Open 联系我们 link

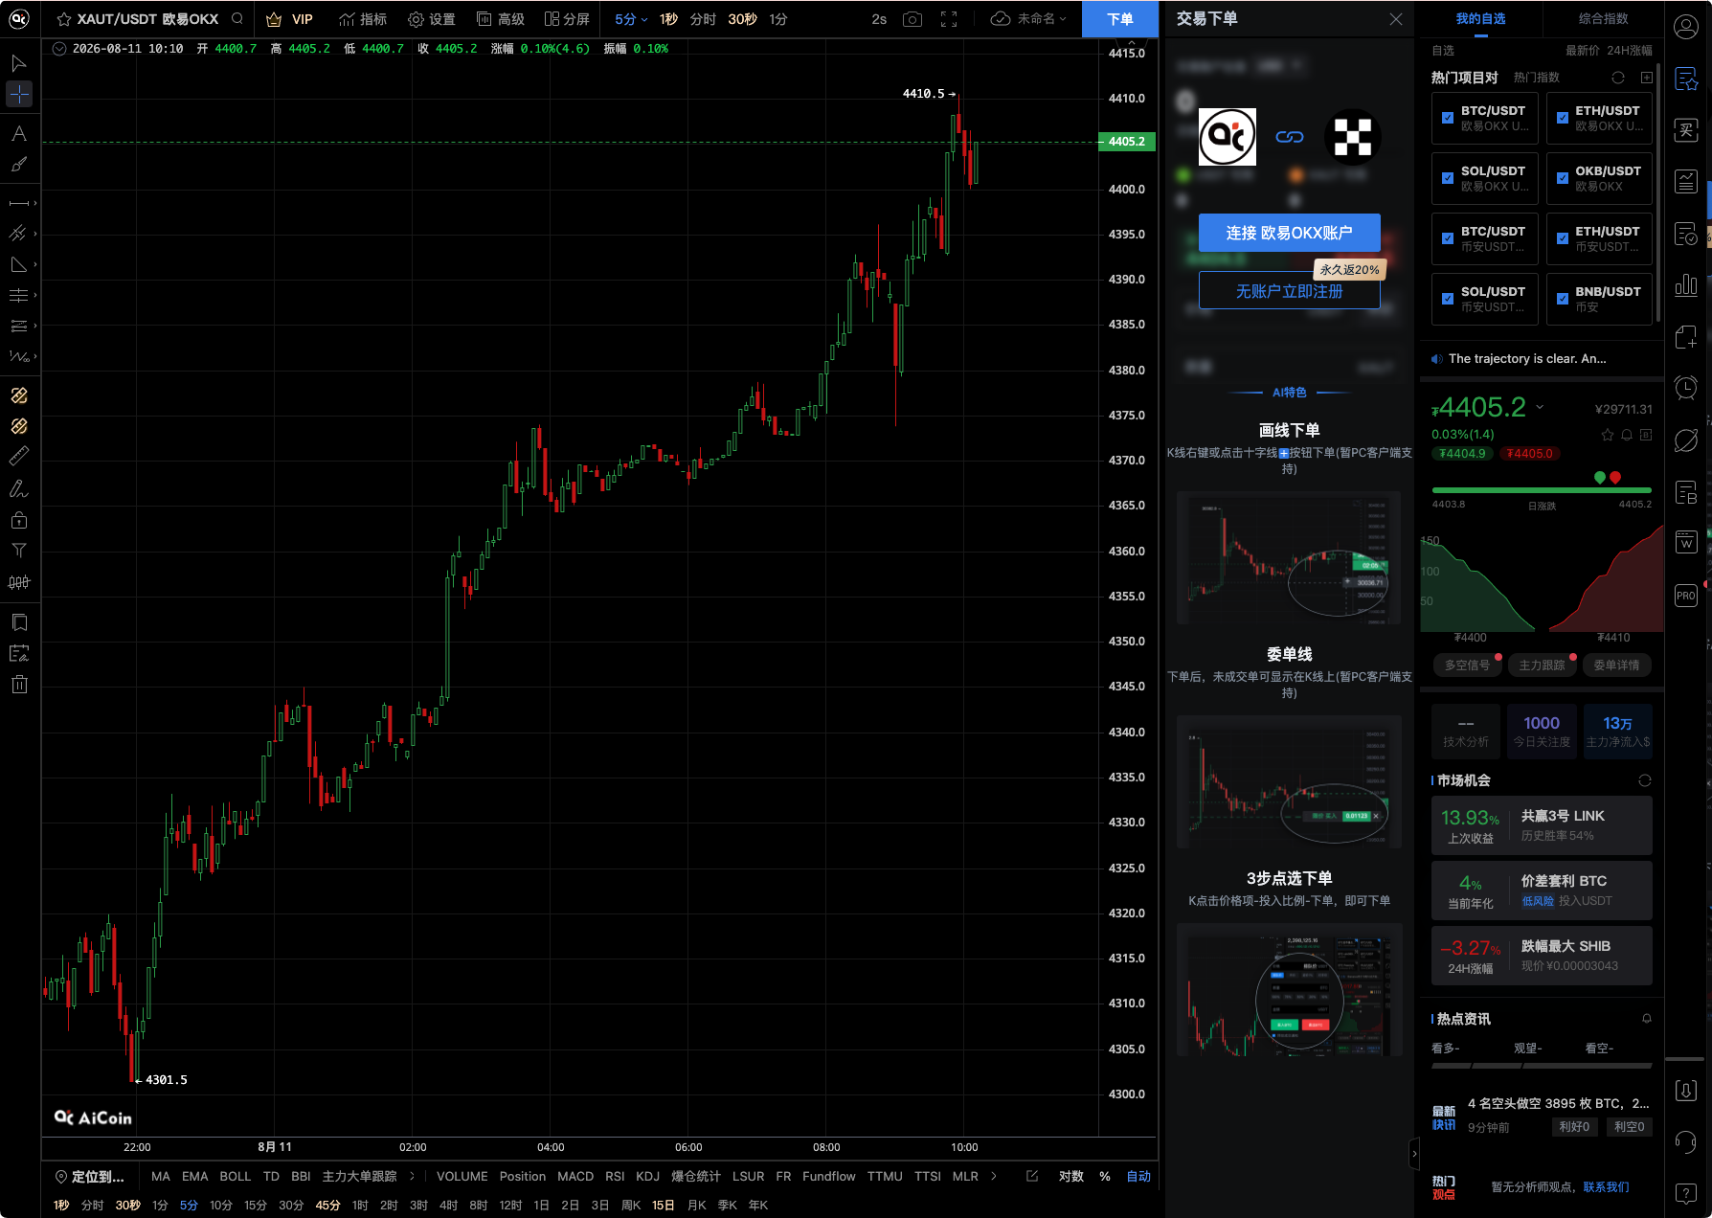[1606, 1187]
